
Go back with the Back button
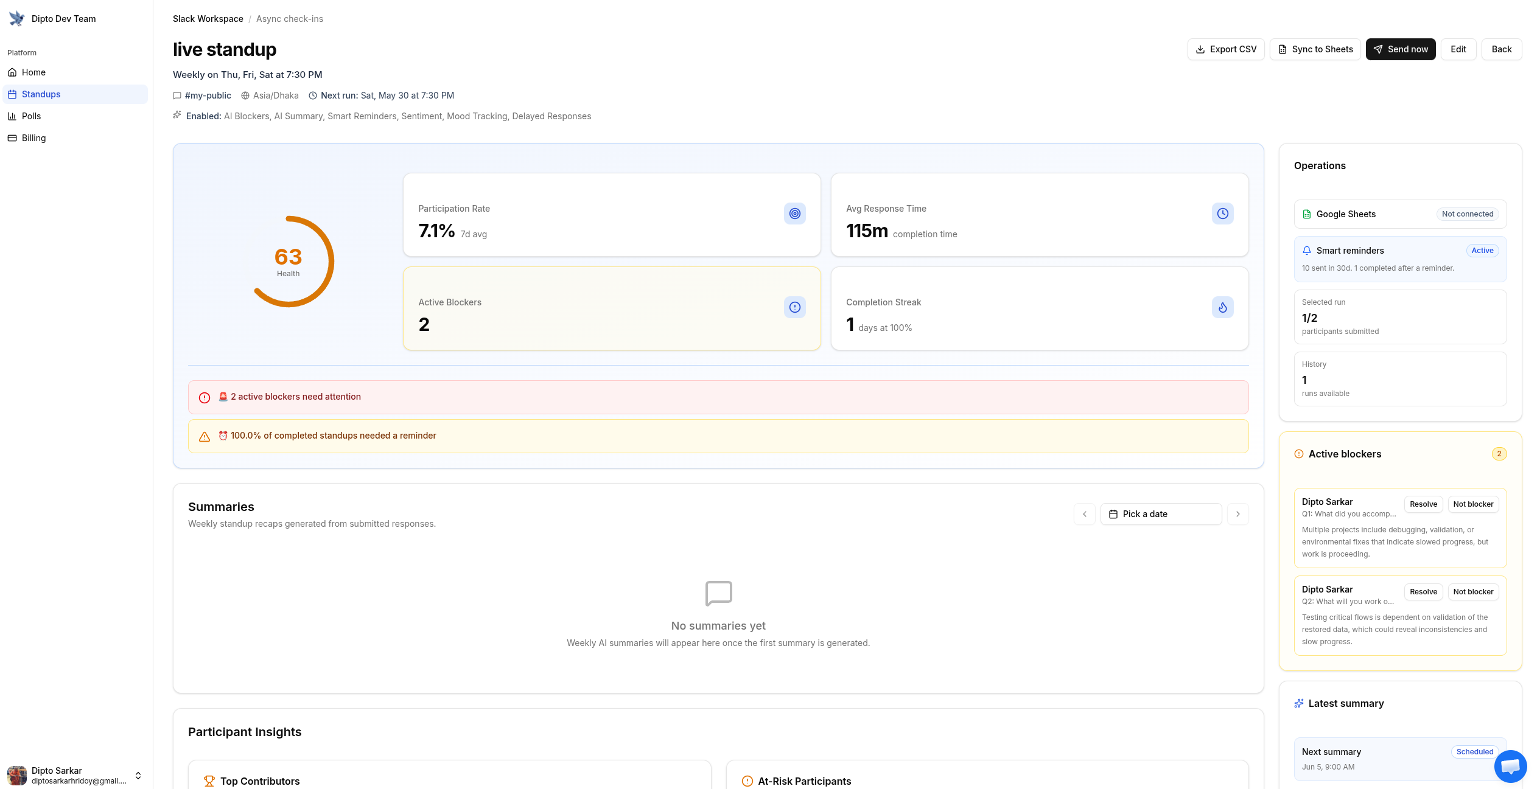click(1502, 49)
